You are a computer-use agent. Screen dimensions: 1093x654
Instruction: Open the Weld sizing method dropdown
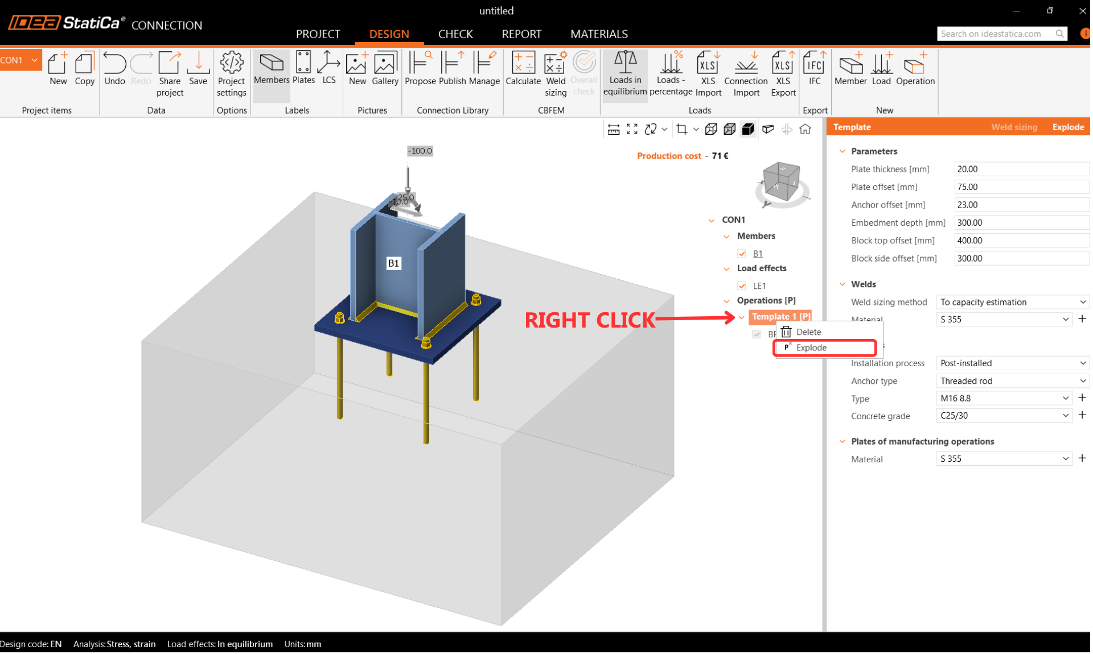tap(1012, 302)
